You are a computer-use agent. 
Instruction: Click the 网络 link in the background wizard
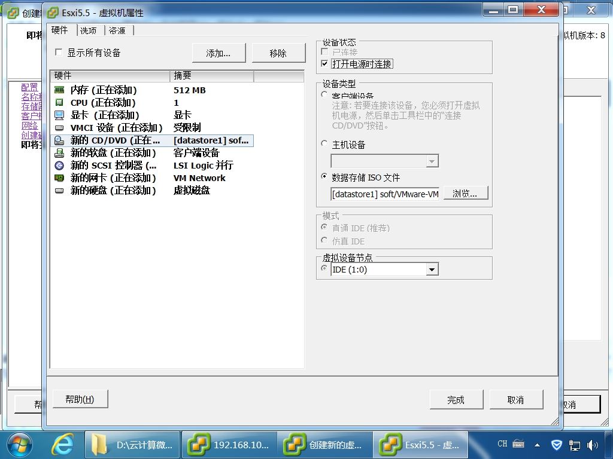point(30,126)
